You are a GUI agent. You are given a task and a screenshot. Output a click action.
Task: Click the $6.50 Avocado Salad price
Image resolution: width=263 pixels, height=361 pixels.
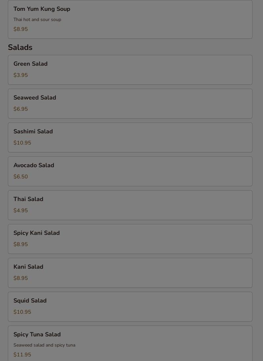20,177
